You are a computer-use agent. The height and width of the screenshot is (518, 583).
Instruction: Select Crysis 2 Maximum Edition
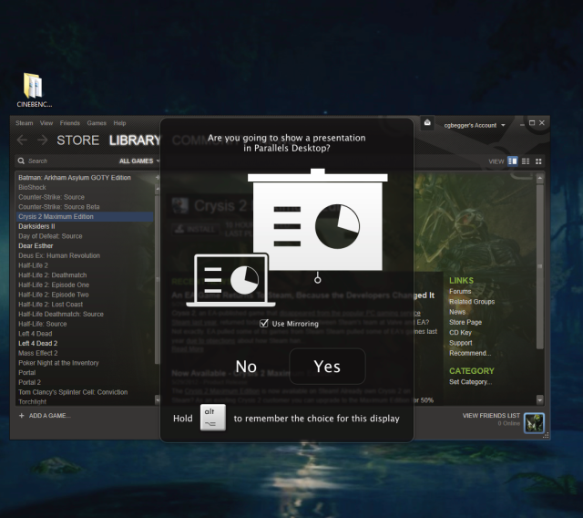85,216
